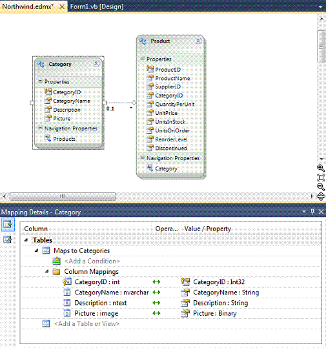
Task: Close the Northwind.edmx tab
Action: point(62,7)
